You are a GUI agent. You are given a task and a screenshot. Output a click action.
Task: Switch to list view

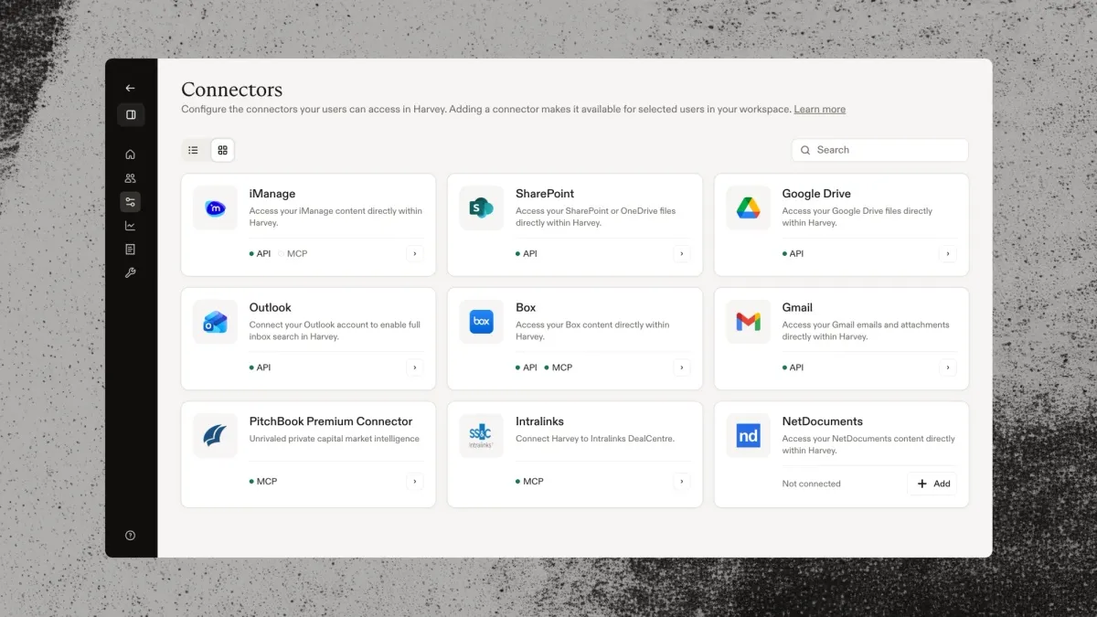pyautogui.click(x=193, y=150)
